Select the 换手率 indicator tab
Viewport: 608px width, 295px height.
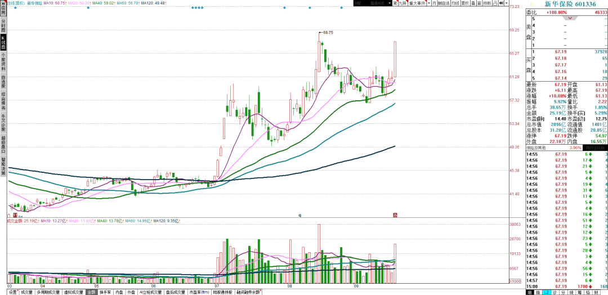(105, 292)
